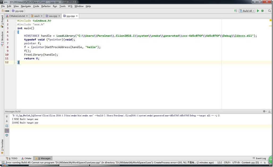
Task: Click the status bar error notification text
Action: 110,162
